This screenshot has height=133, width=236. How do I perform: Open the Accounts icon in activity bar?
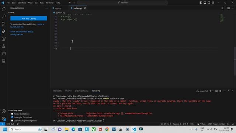(x=4, y=111)
